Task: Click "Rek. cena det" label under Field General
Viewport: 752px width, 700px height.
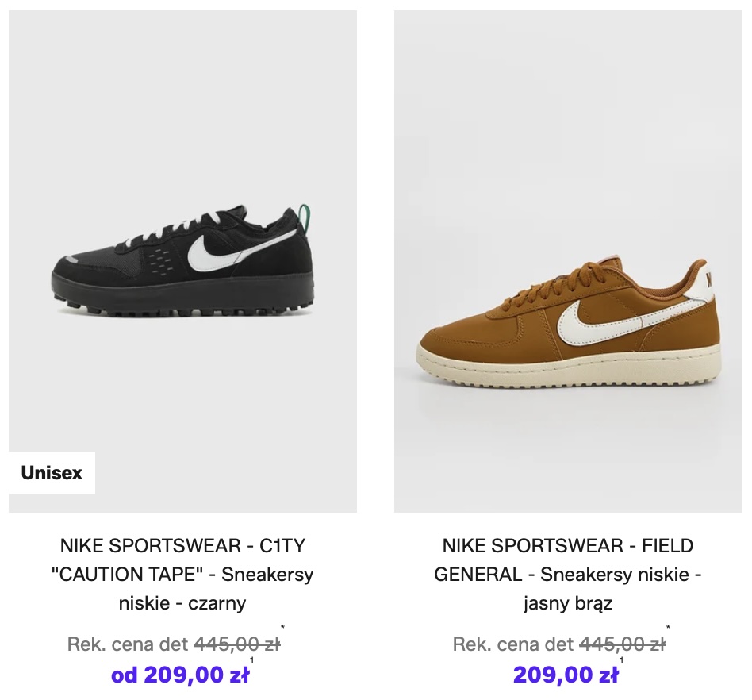Action: click(513, 644)
